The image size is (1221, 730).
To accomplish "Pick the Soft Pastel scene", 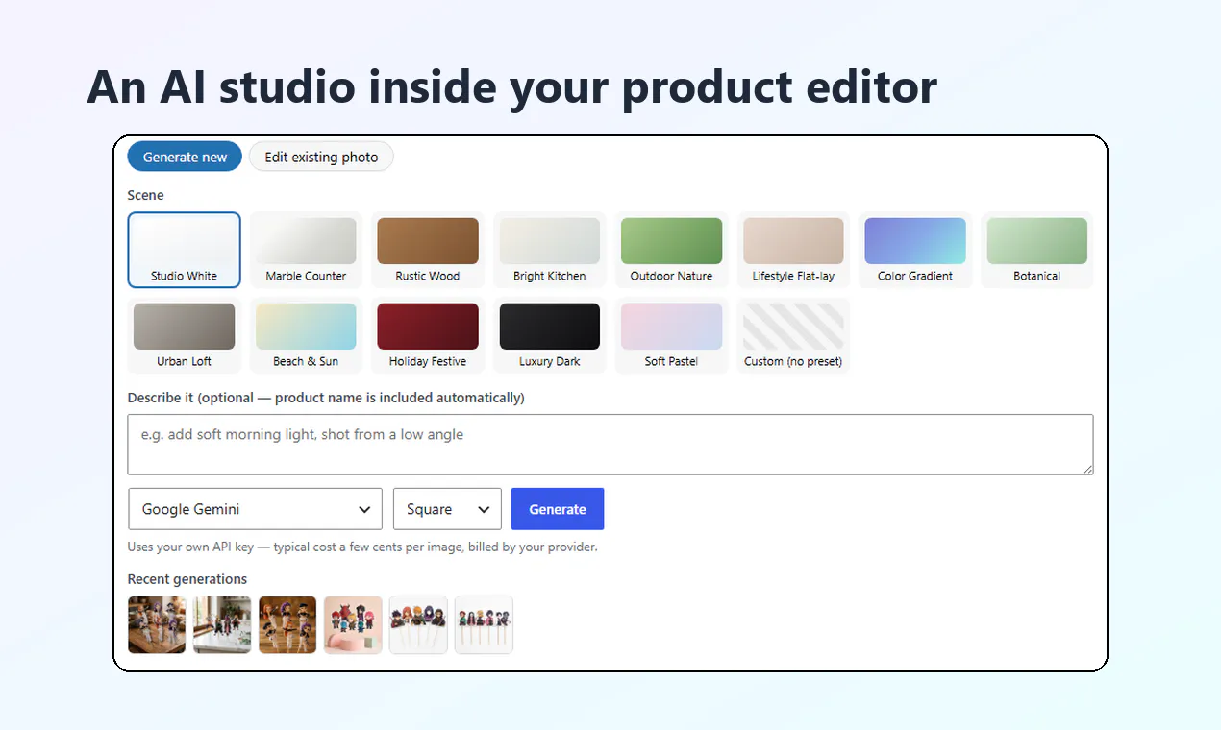I will tap(671, 335).
